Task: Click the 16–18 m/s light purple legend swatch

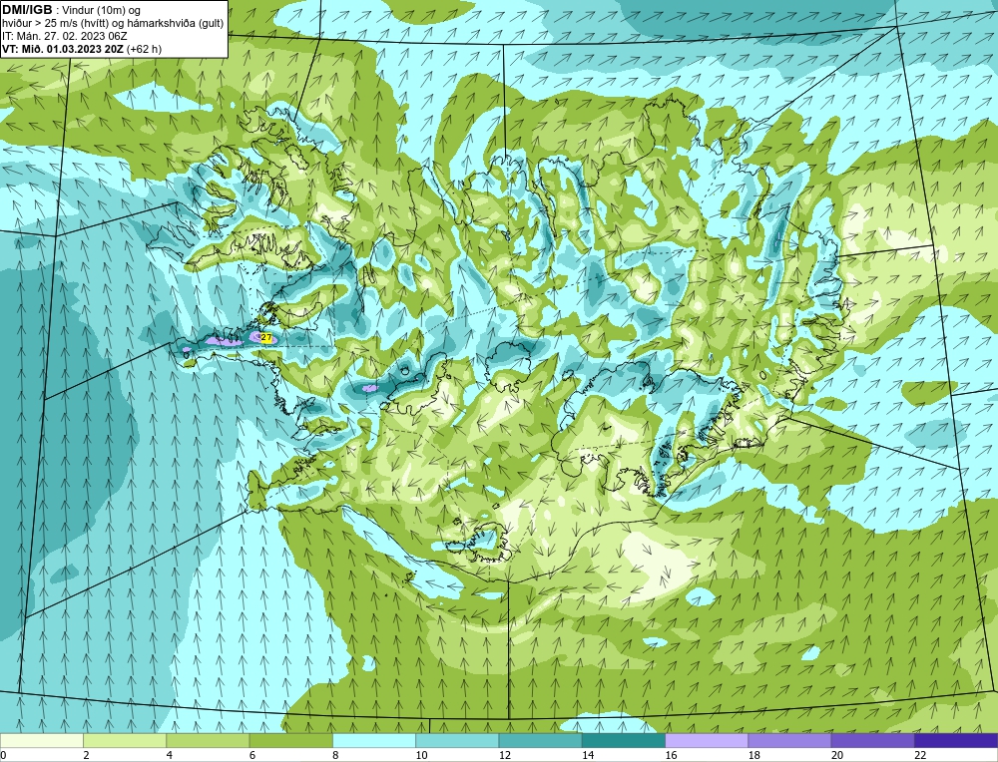Action: pyautogui.click(x=707, y=740)
